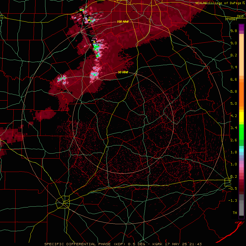Image resolution: width=246 pixels, height=246 pixels.
Task: Pick the cyan segment of the color bar
Action: [x=241, y=150]
